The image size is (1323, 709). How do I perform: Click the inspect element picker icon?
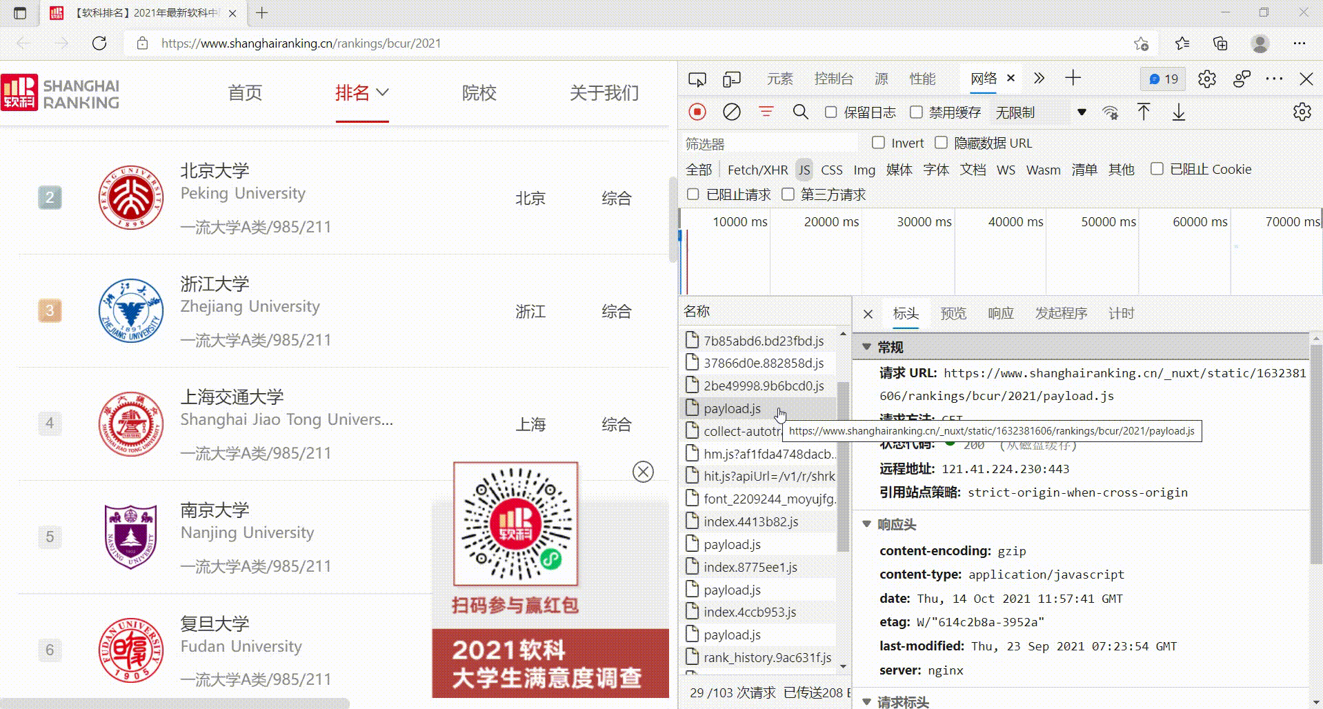(697, 79)
